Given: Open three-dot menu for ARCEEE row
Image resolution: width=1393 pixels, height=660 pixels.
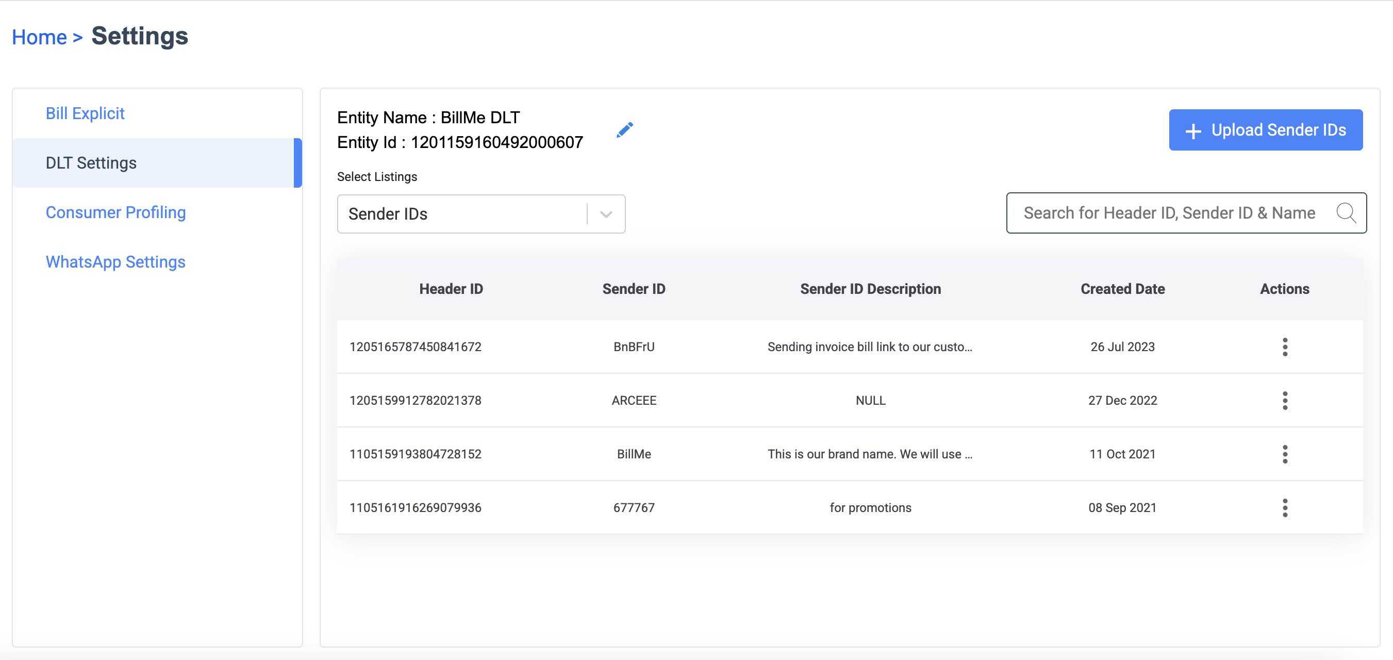Looking at the screenshot, I should tap(1285, 400).
